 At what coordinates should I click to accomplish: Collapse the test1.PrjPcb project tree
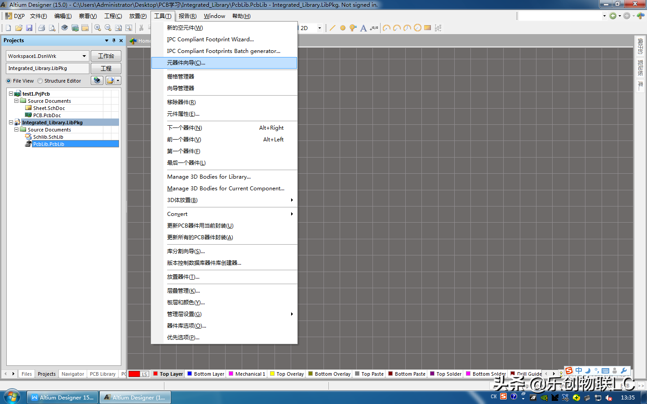click(x=11, y=94)
